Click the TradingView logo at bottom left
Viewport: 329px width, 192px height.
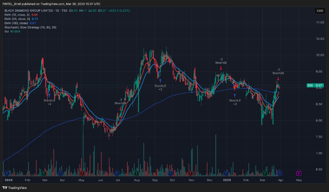(x=14, y=188)
